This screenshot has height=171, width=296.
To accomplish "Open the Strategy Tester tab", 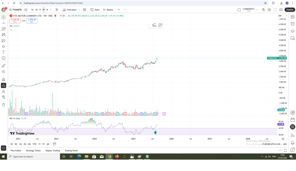I will click(x=34, y=151).
